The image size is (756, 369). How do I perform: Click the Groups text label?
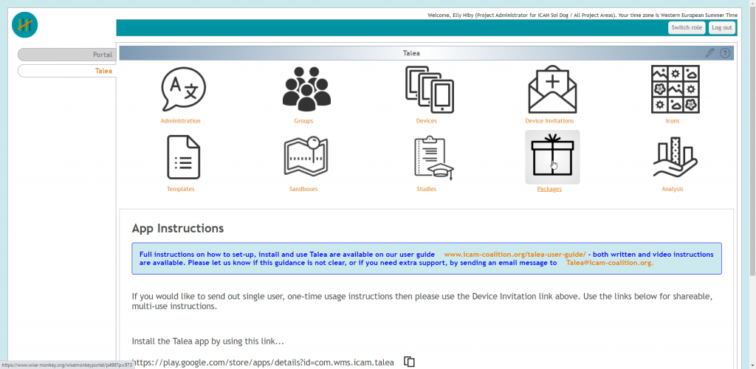[303, 121]
